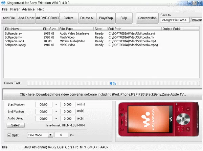This screenshot has width=203, height=151.
Task: Open the File menu
Action: click(5, 9)
